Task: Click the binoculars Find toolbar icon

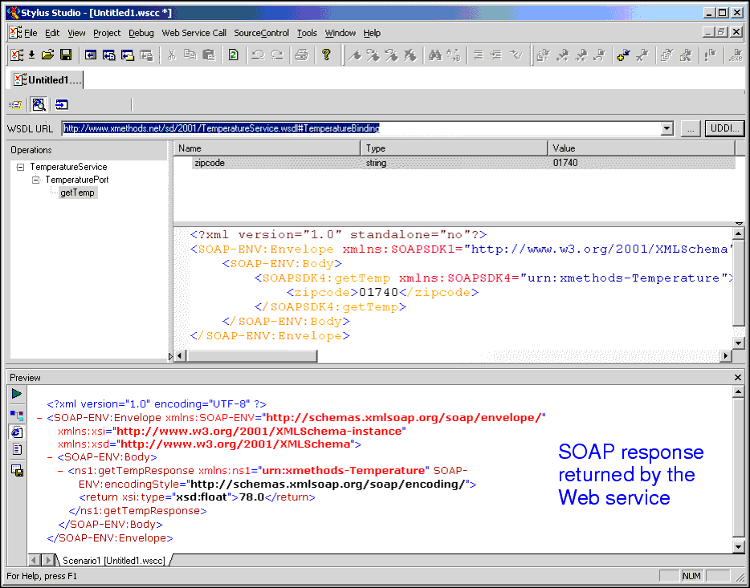Action: pyautogui.click(x=434, y=55)
